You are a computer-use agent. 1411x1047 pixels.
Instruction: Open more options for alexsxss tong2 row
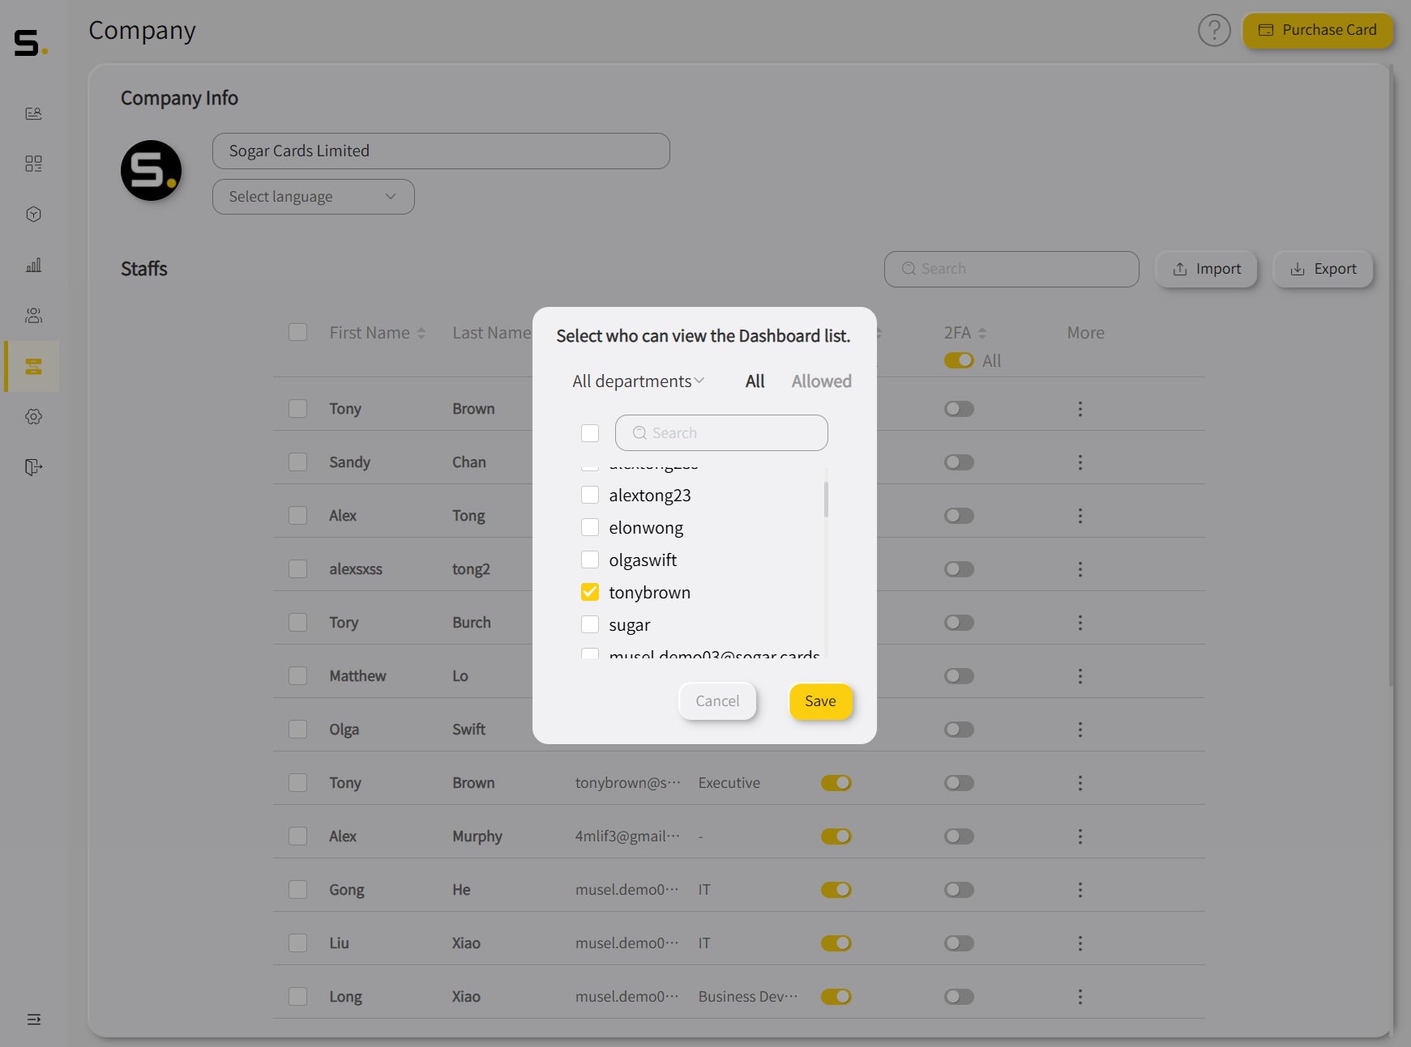[1080, 569]
